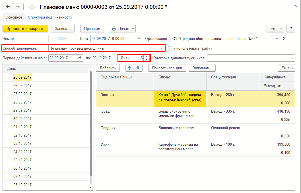The width and height of the screenshot is (301, 193).
Task: Click Провести и закрыть button
Action: (x=25, y=29)
